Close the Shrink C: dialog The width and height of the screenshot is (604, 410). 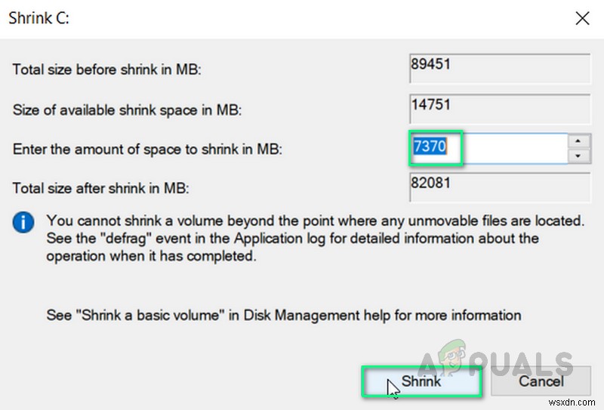point(582,18)
